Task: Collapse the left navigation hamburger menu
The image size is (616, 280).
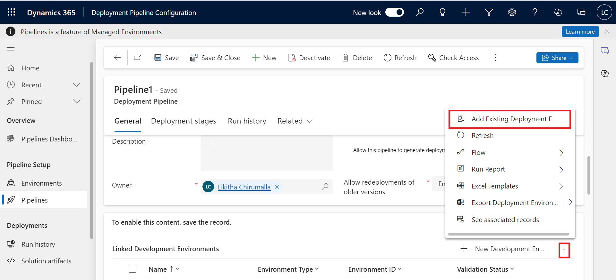Action: click(11, 49)
